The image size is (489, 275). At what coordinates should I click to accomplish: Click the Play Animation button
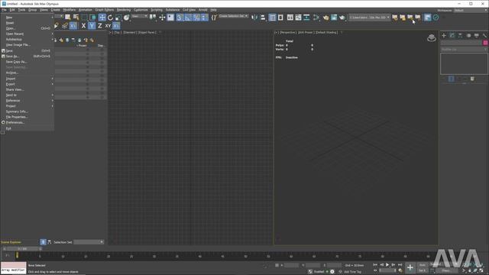(387, 265)
